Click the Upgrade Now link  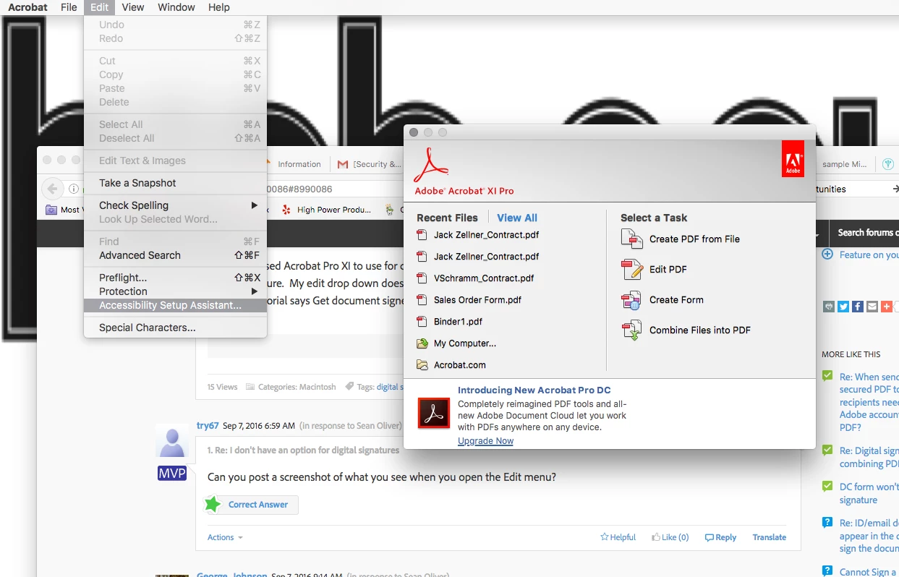(485, 441)
